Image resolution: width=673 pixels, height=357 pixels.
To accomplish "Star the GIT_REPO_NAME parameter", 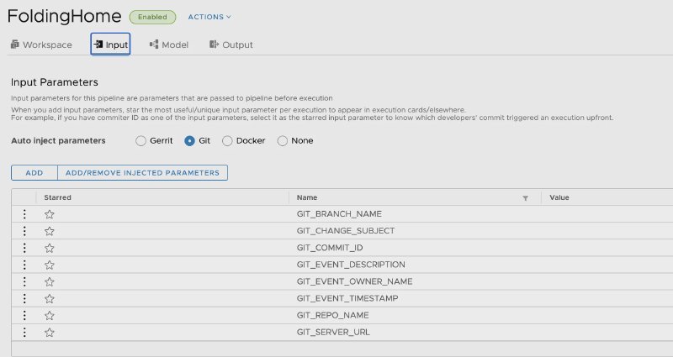I will click(50, 316).
